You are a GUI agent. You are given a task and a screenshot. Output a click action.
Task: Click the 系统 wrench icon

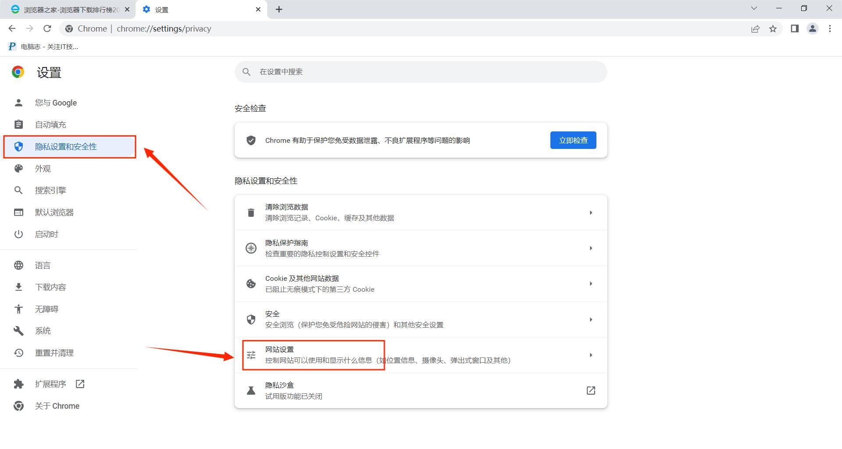click(18, 331)
